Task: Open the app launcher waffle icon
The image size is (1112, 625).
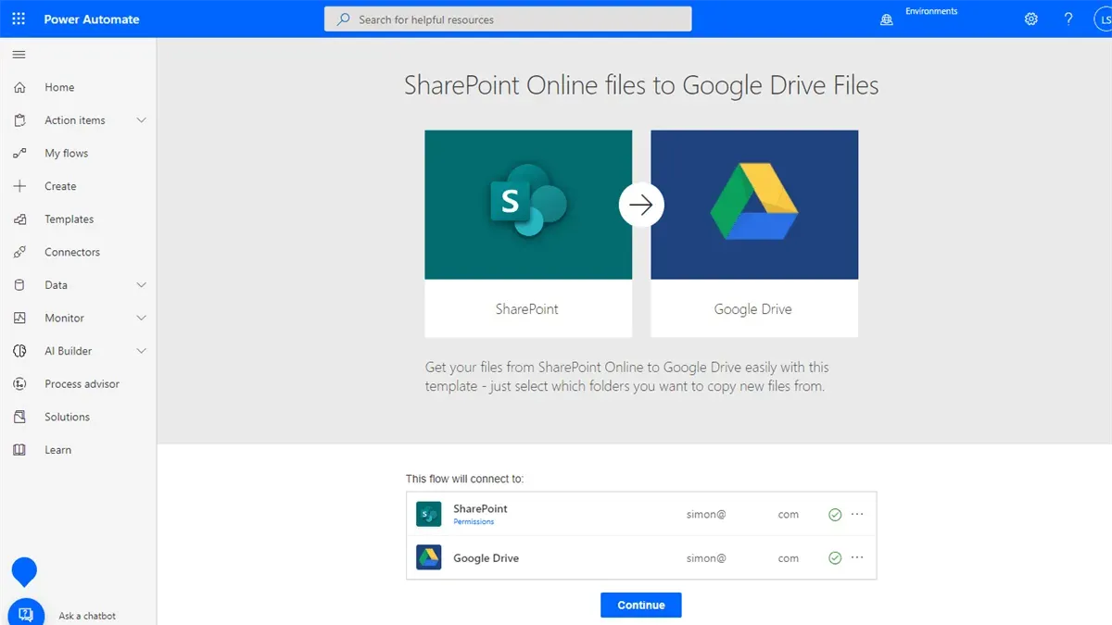Action: coord(19,19)
